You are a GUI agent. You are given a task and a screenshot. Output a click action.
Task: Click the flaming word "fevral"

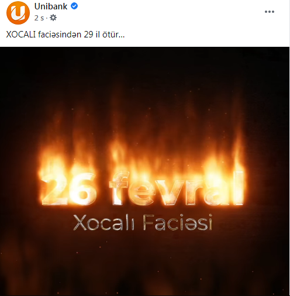coord(177,188)
